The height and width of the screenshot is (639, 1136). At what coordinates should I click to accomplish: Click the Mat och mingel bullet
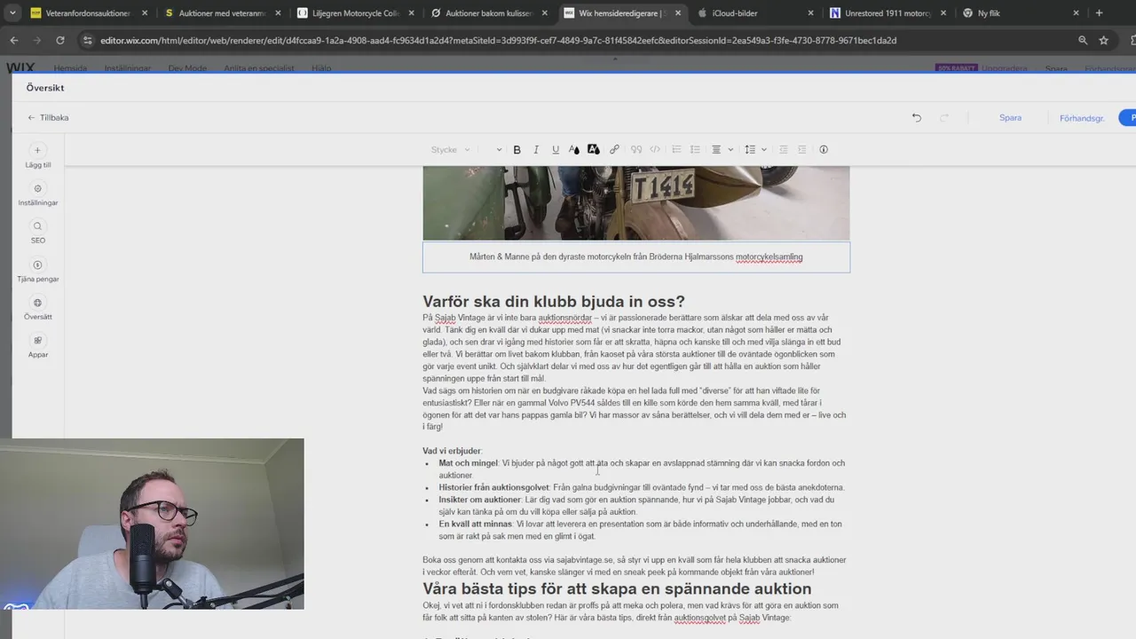click(x=642, y=469)
